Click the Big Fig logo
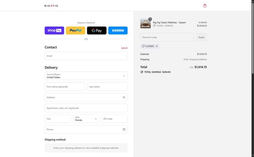 coord(51,6)
